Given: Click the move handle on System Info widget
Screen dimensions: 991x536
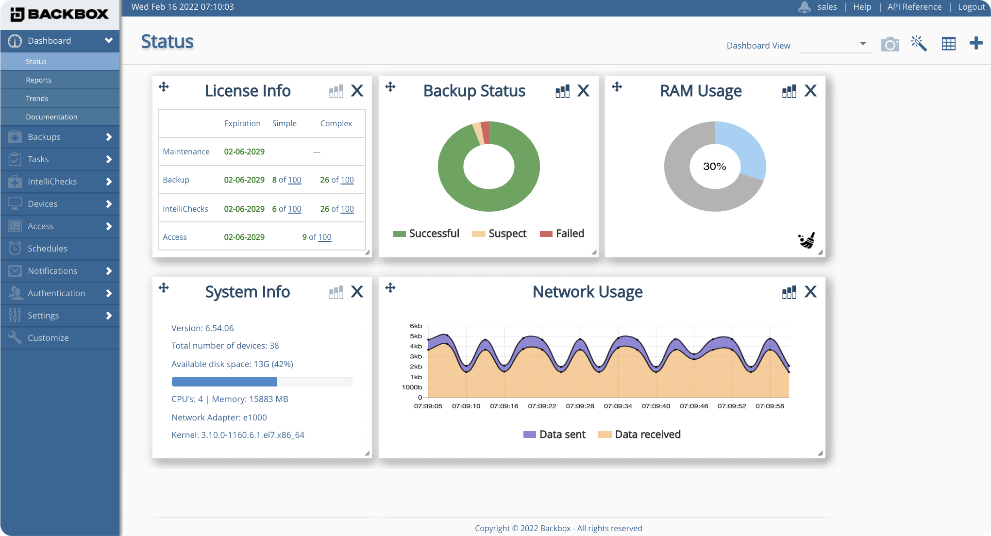Looking at the screenshot, I should click(164, 287).
